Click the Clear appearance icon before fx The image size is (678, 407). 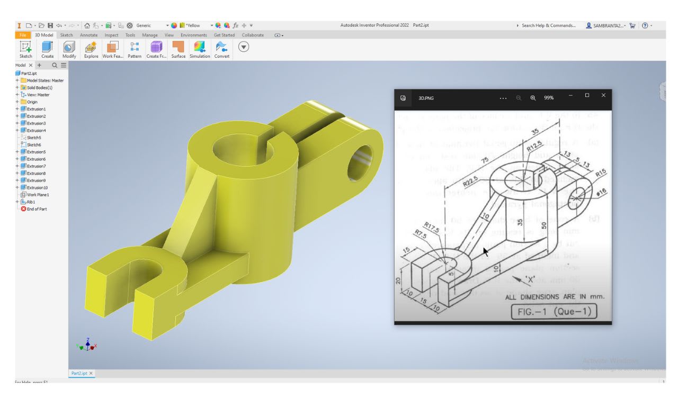227,25
